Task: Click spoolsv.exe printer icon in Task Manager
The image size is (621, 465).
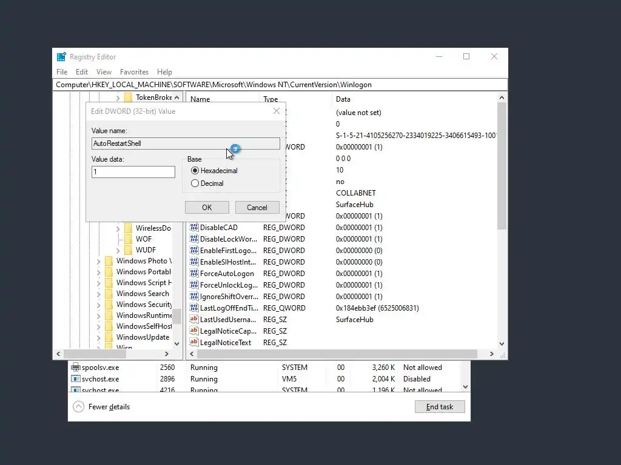Action: pos(75,368)
